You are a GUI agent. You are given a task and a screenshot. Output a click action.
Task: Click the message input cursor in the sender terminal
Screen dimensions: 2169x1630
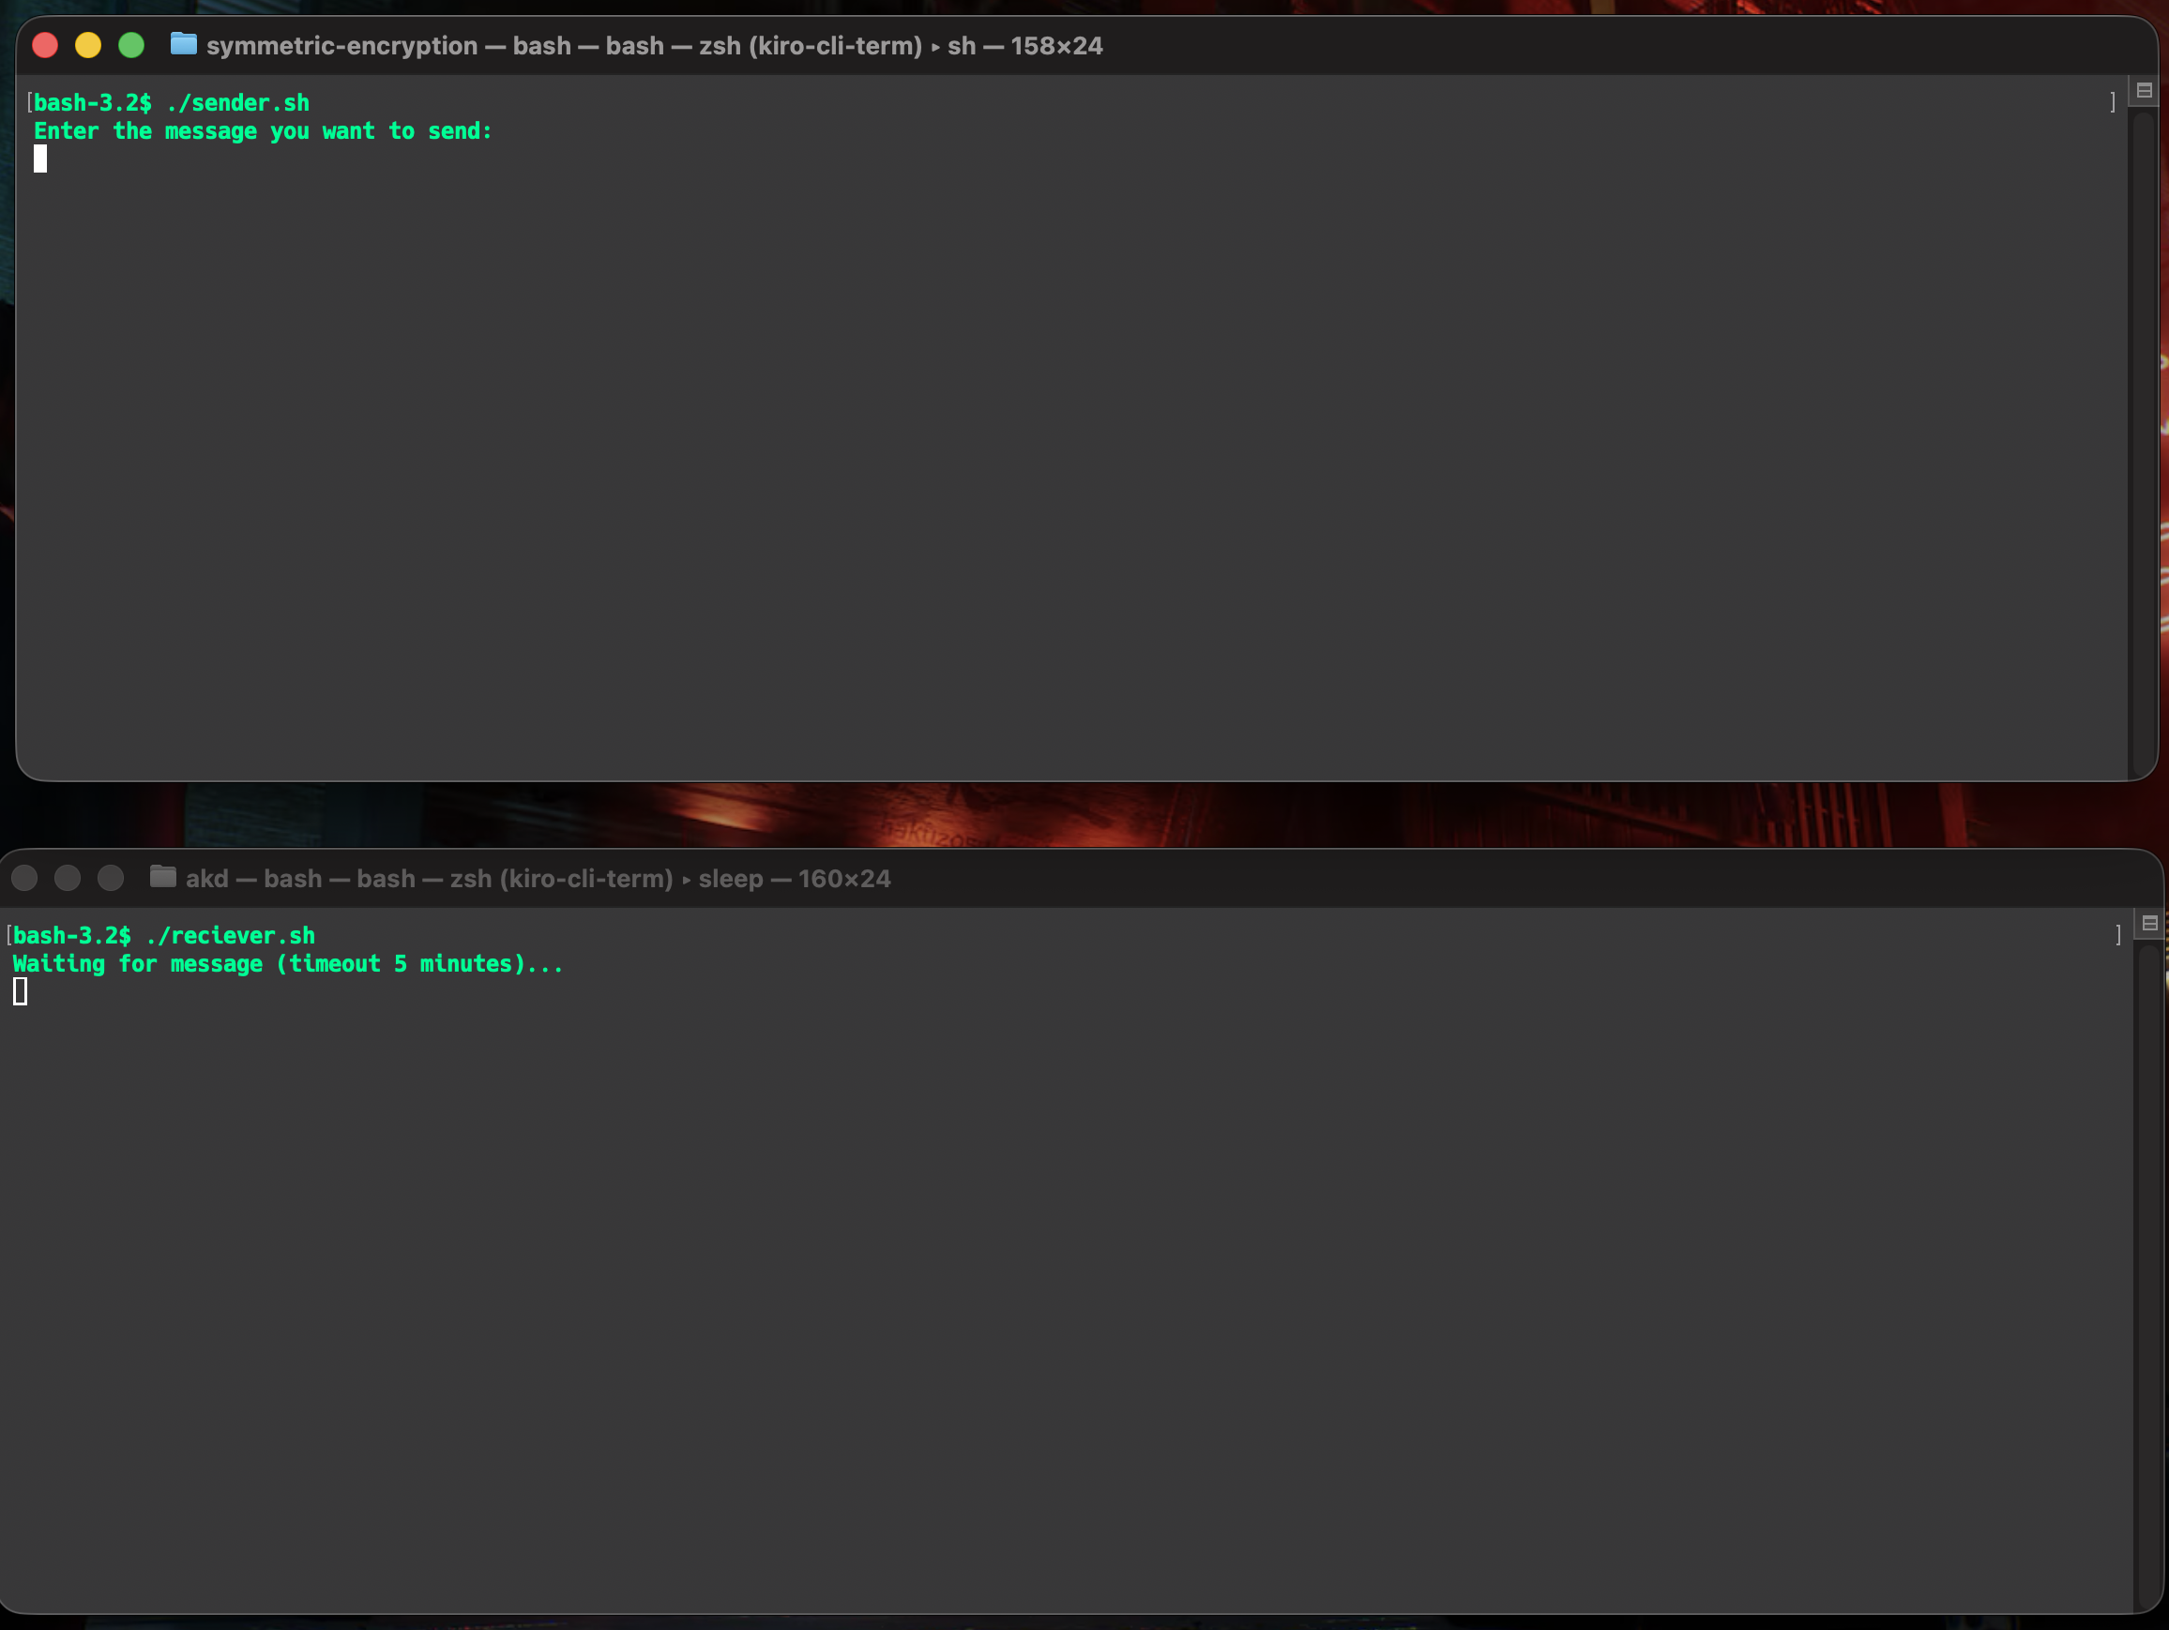pos(40,158)
